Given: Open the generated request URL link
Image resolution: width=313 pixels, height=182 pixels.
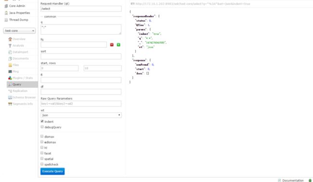Looking at the screenshot, I should pos(193,4).
